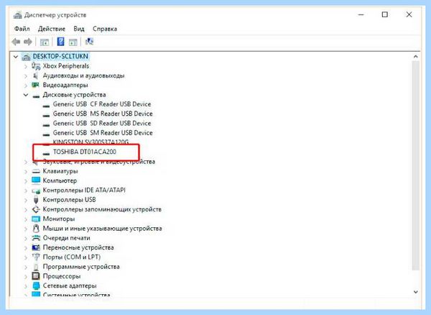Click the Forward arrow toolbar icon
The height and width of the screenshot is (315, 431).
pyautogui.click(x=28, y=42)
